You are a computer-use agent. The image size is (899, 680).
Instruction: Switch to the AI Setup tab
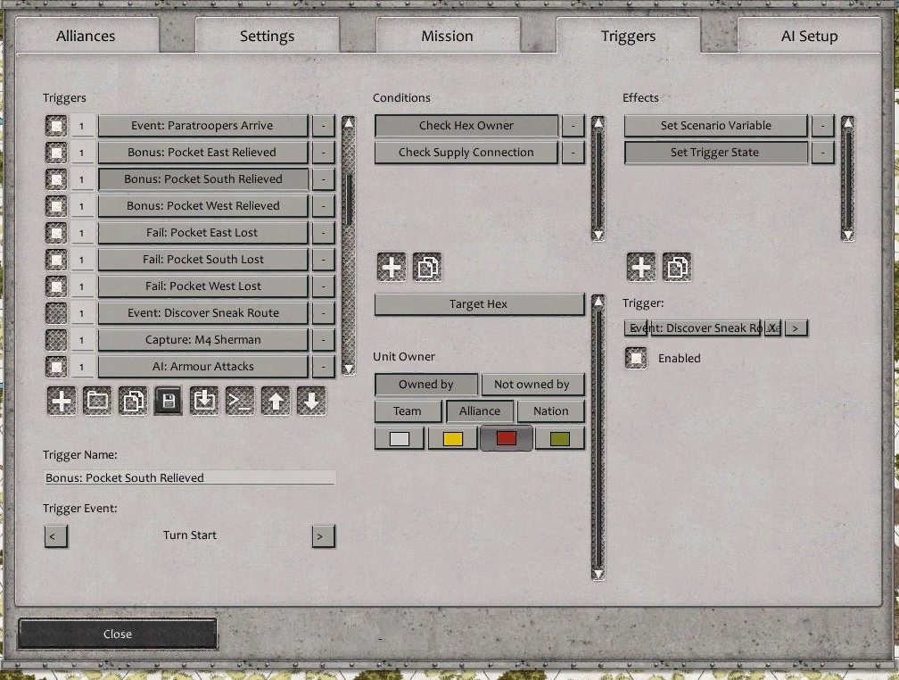pyautogui.click(x=808, y=36)
